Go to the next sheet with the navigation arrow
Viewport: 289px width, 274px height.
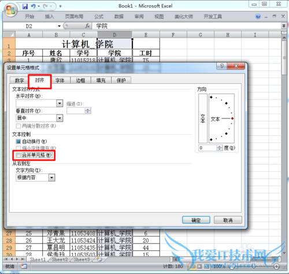coord(17,259)
